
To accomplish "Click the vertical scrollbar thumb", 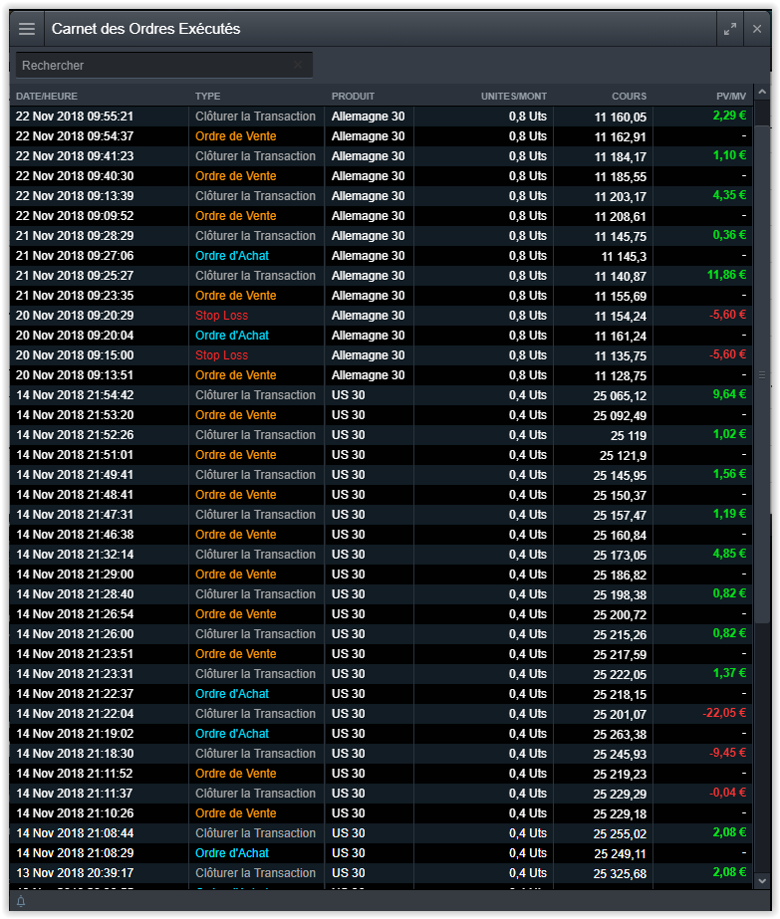I will pos(762,373).
